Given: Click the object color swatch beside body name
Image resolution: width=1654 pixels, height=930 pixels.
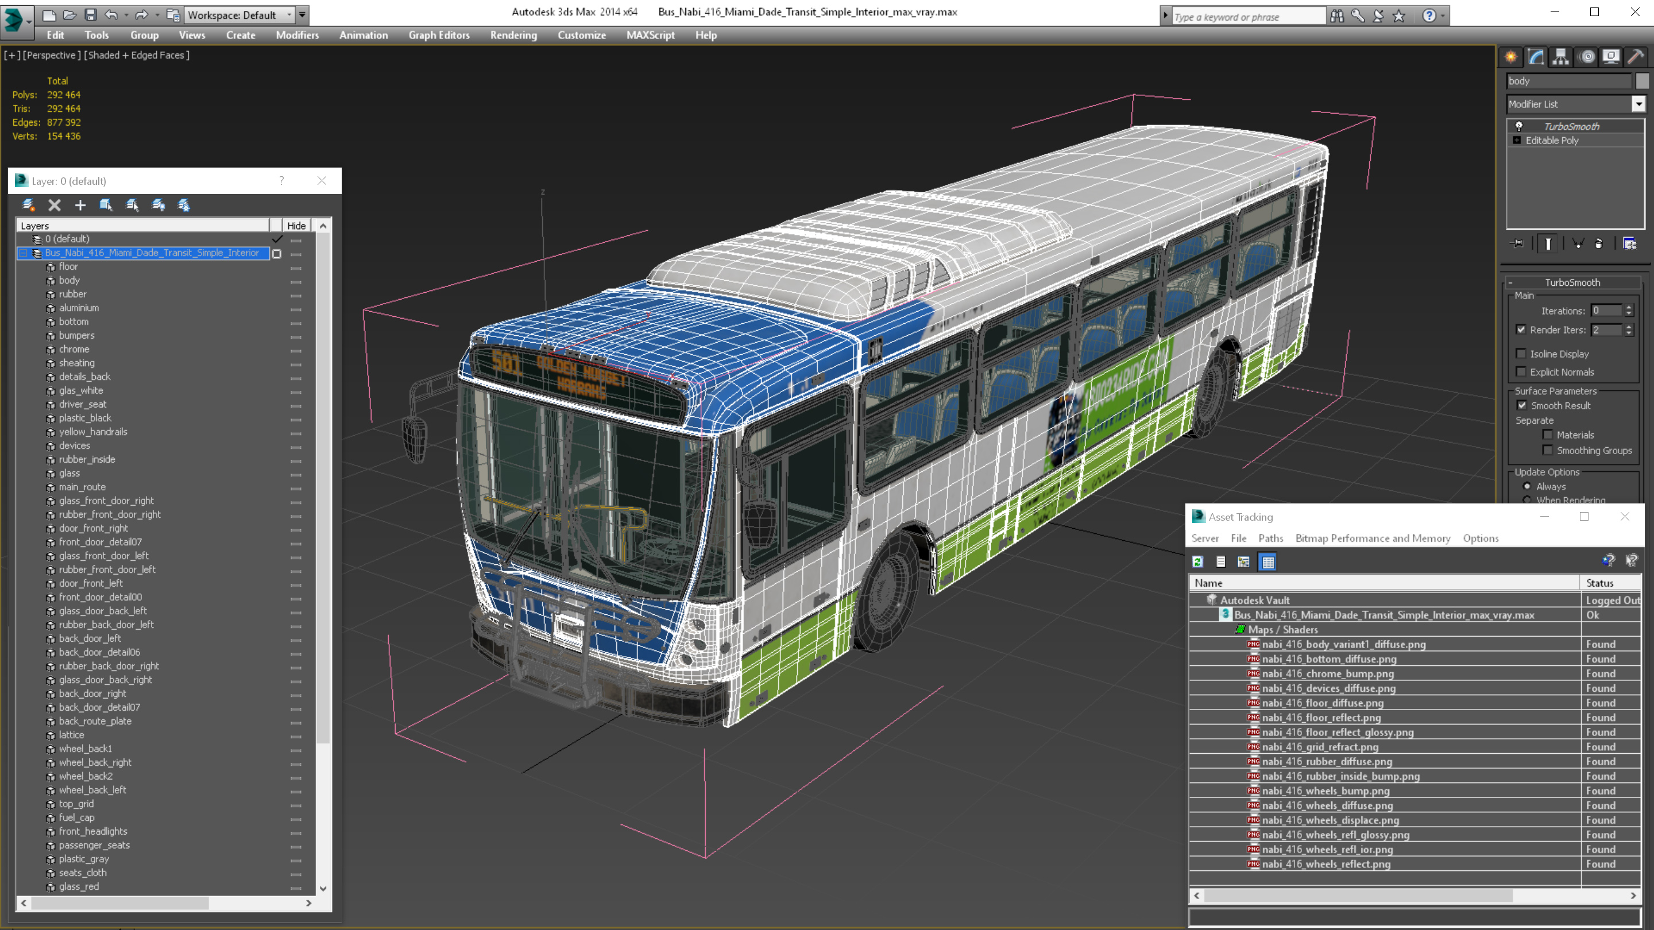Looking at the screenshot, I should [x=1642, y=81].
